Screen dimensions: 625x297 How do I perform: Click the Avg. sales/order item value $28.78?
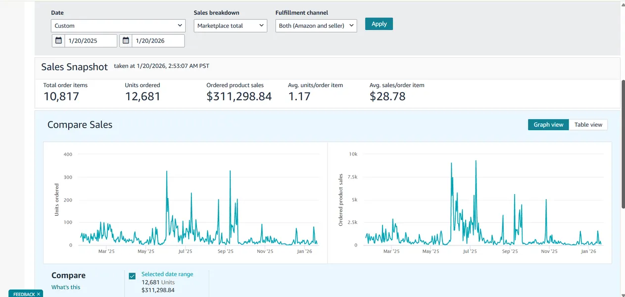[387, 97]
